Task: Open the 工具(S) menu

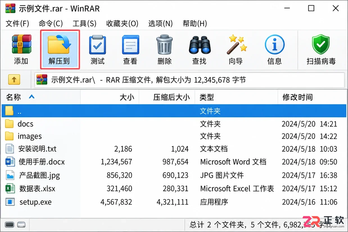Action: tap(84, 24)
